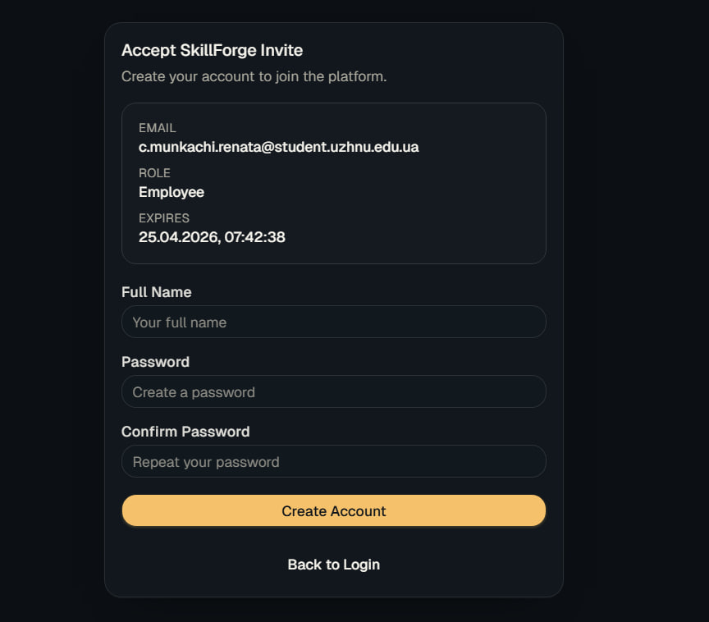This screenshot has height=622, width=709.
Task: Click the EMAIL label in the invite card
Action: click(157, 128)
